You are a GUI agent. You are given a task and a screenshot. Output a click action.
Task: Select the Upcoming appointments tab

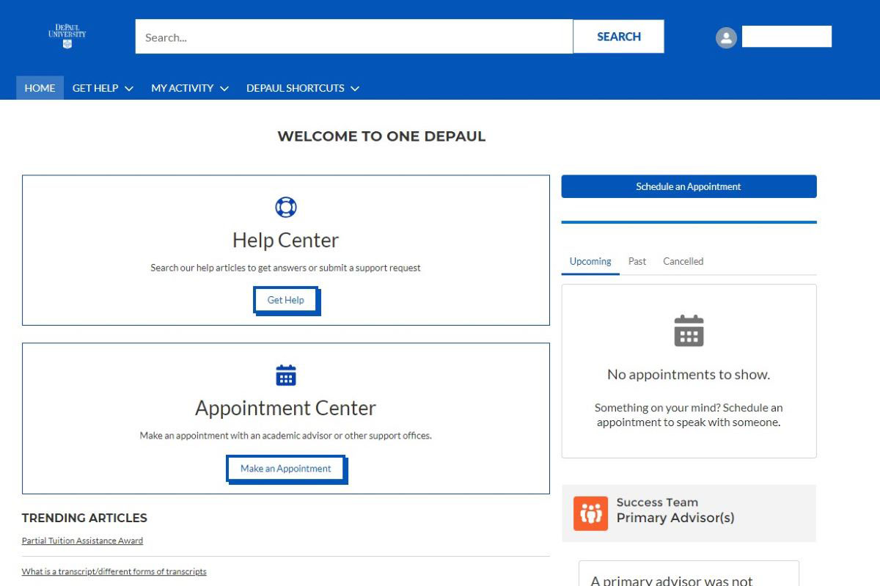590,261
